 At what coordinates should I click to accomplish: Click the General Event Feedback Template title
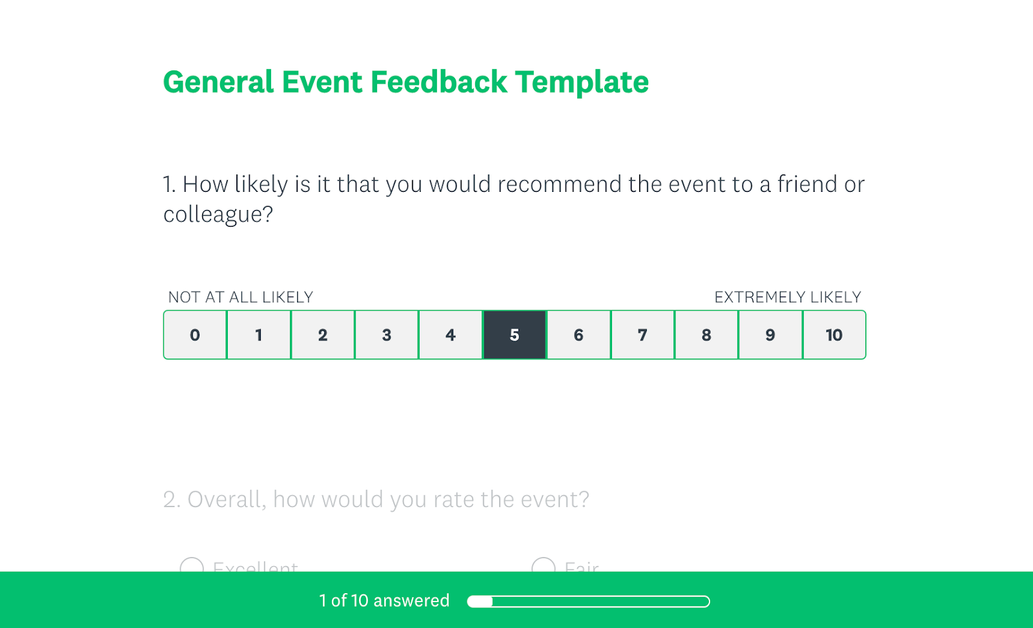coord(406,82)
